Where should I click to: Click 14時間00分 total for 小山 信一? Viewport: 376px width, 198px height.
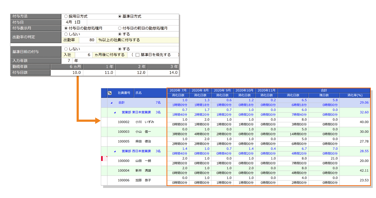click(x=293, y=134)
